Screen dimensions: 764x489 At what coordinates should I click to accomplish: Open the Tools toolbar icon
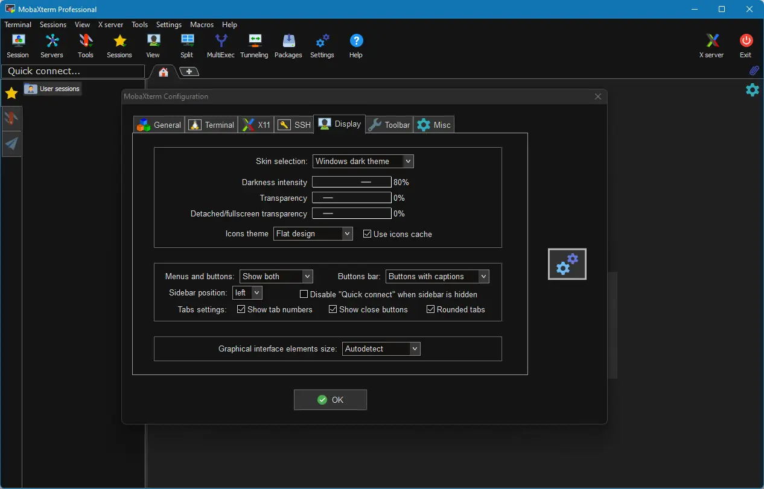[x=86, y=46]
